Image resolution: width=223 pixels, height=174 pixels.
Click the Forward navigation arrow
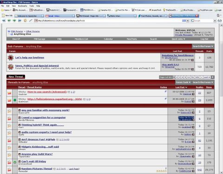[x=14, y=20]
